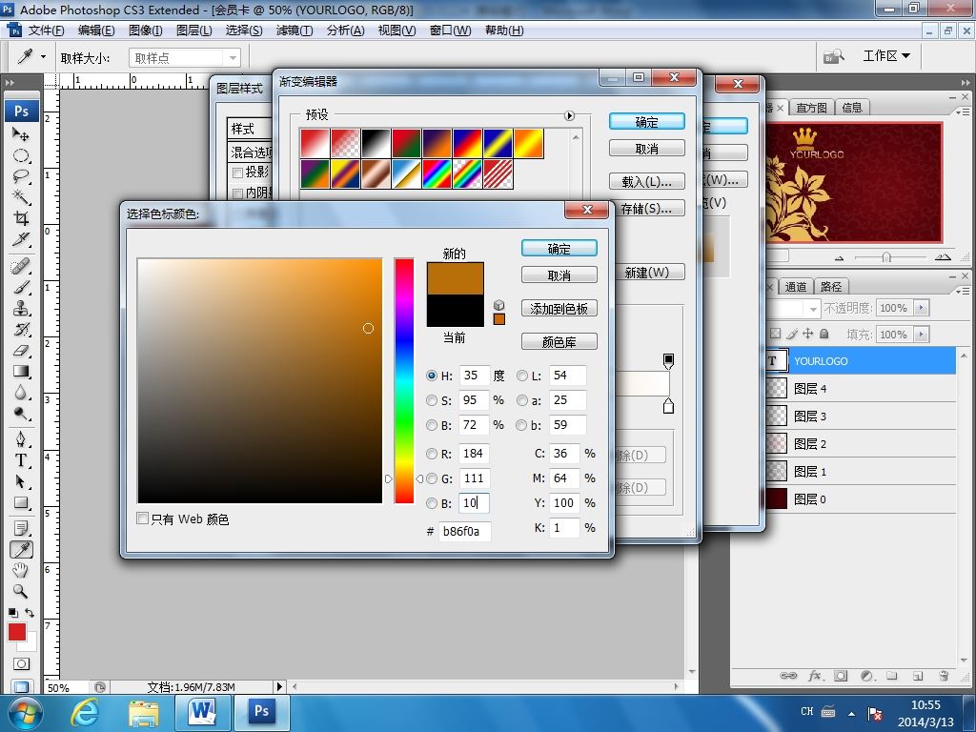
Task: Select the History Brush tool
Action: coord(21,329)
